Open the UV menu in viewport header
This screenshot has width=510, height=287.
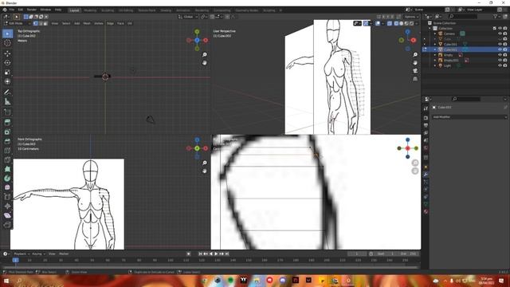point(130,23)
